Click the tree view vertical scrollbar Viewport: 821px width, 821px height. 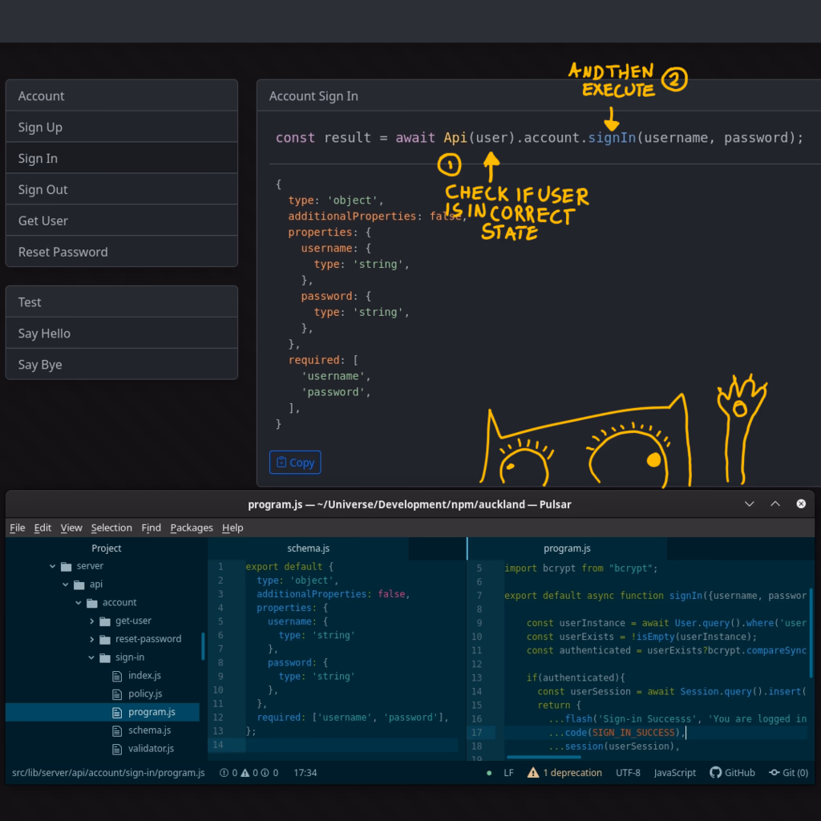tap(203, 646)
